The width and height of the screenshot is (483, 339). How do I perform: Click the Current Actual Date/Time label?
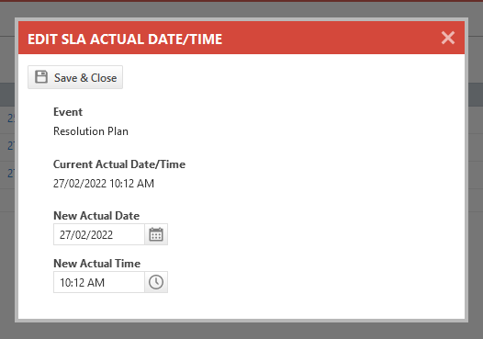[119, 164]
